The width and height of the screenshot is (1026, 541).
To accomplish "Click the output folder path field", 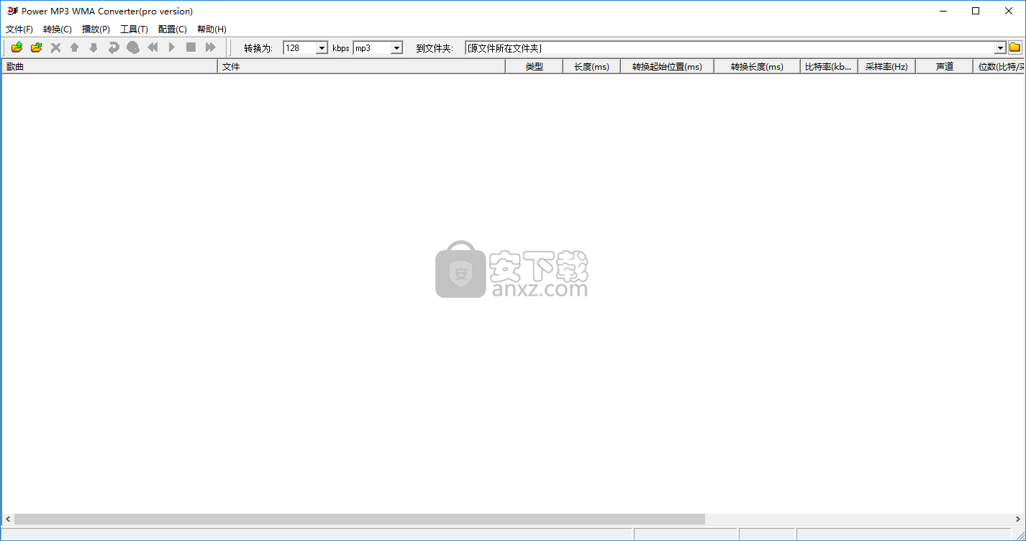I will tap(730, 48).
